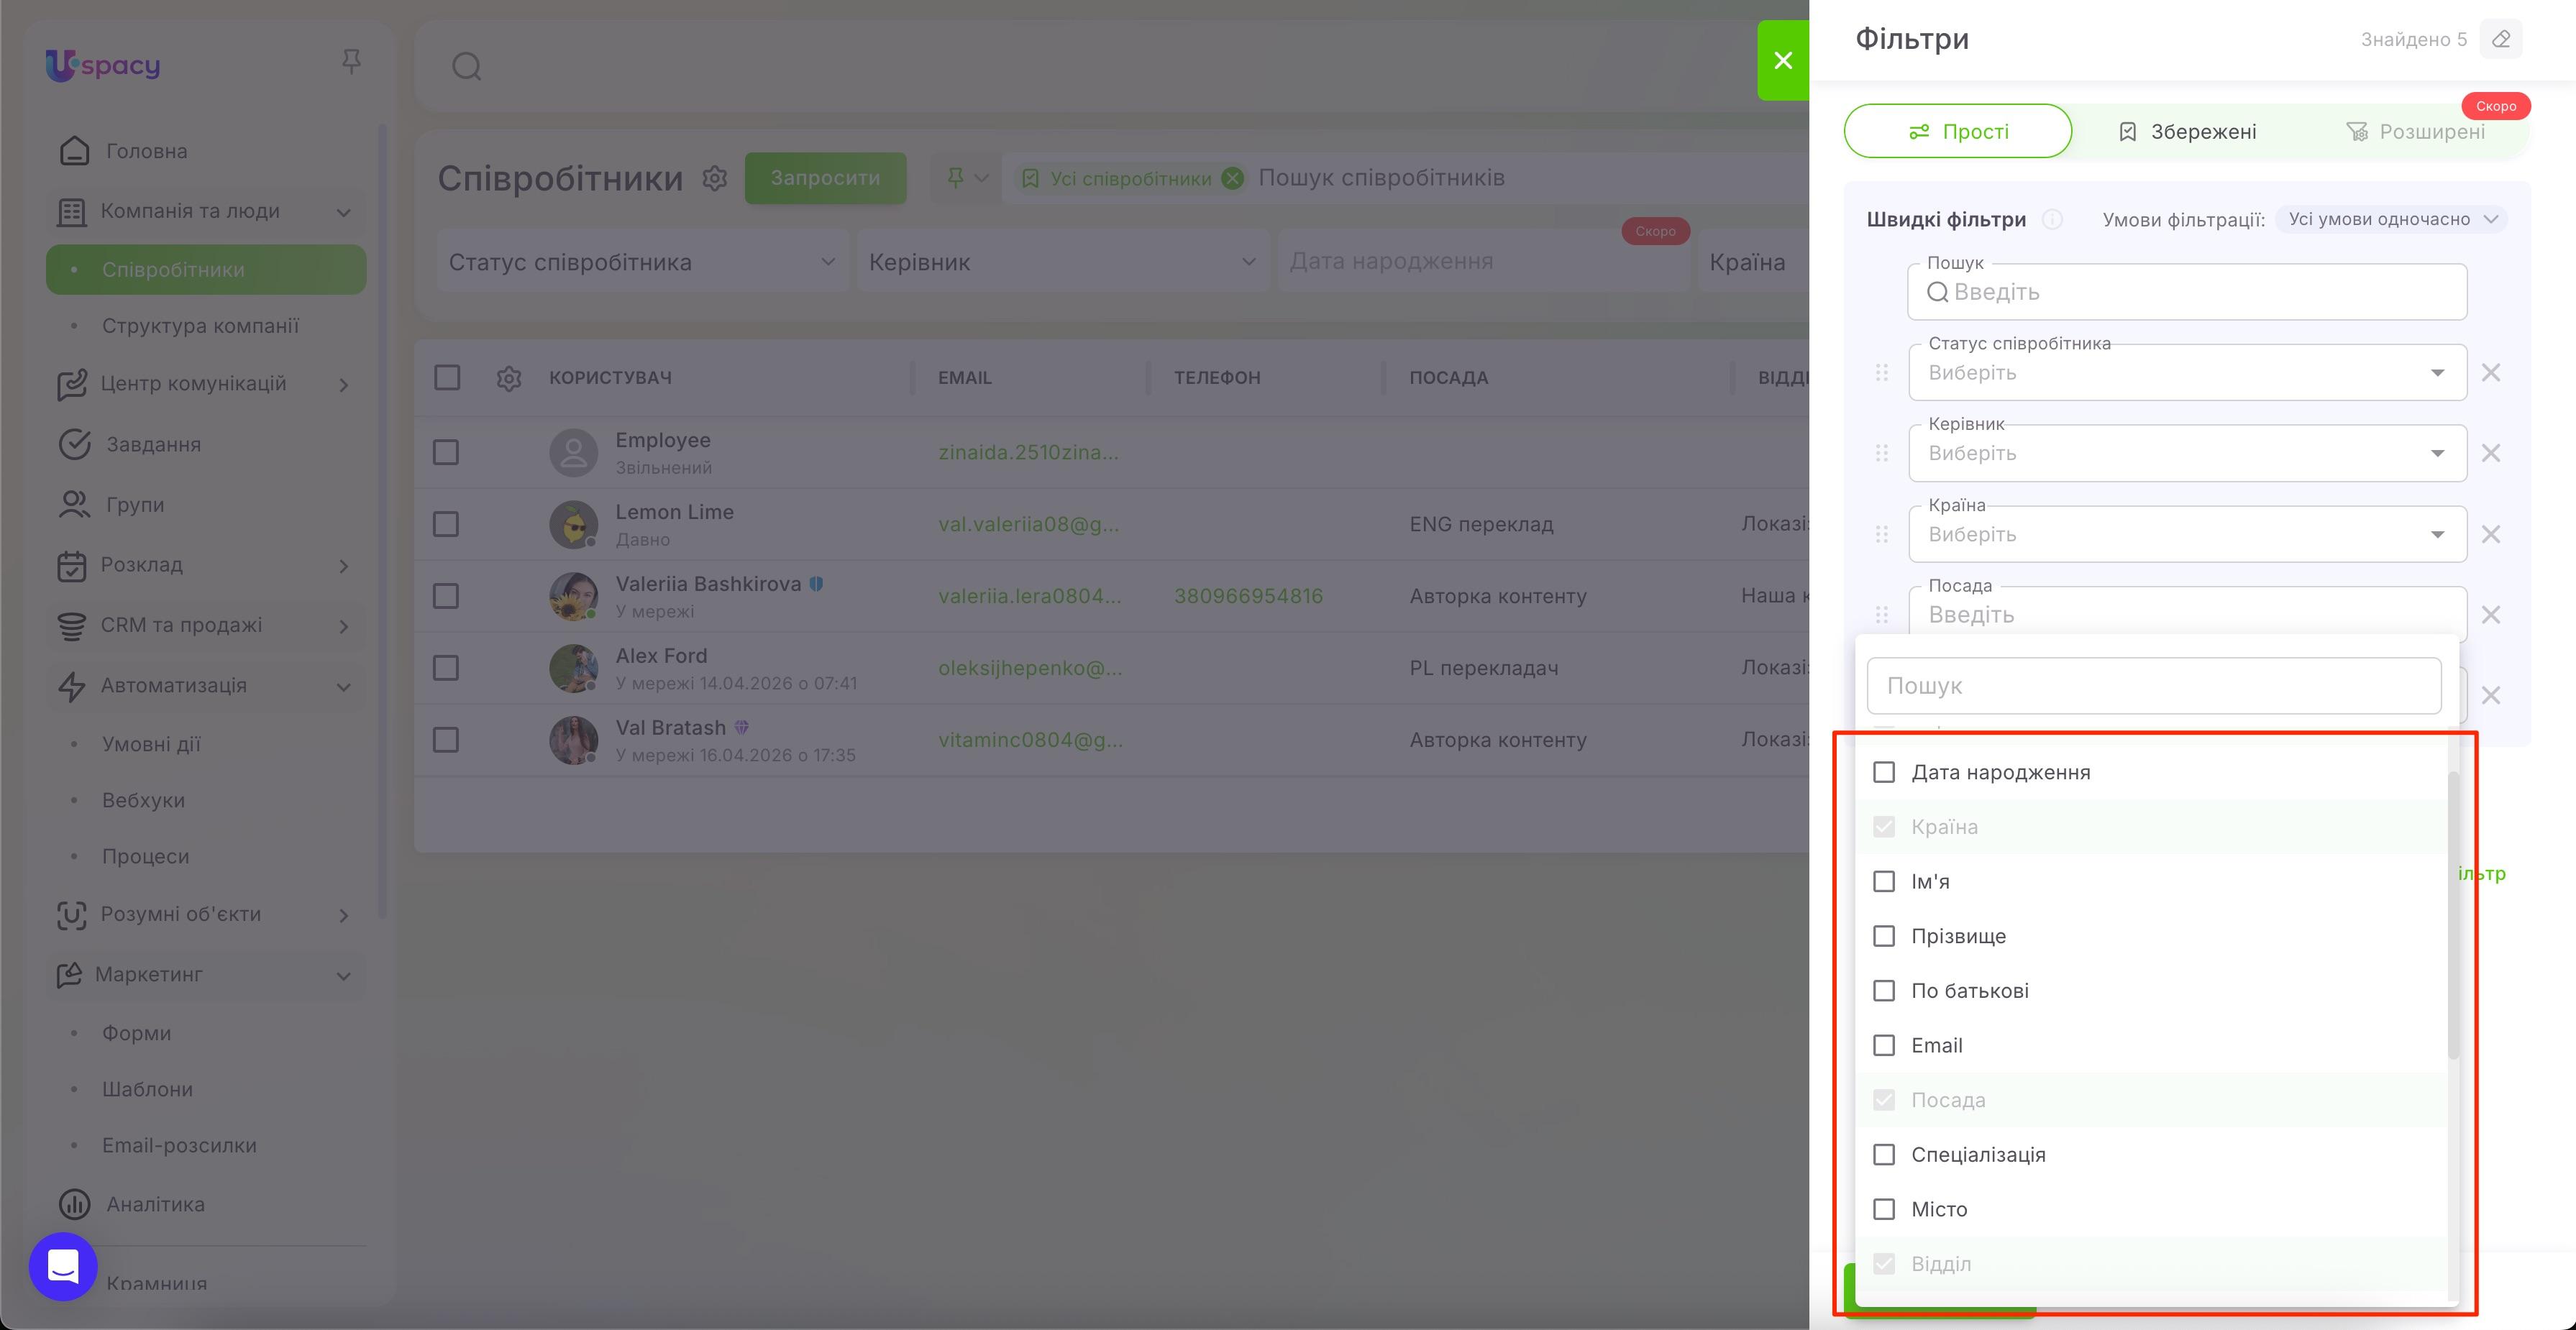Viewport: 2576px width, 1330px height.
Task: Select the Alex Ford row checkbox
Action: pos(446,668)
